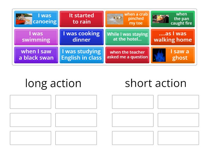Click 'when the pan caught fire' text
Screen dimensions: 209x157
(x=181, y=19)
